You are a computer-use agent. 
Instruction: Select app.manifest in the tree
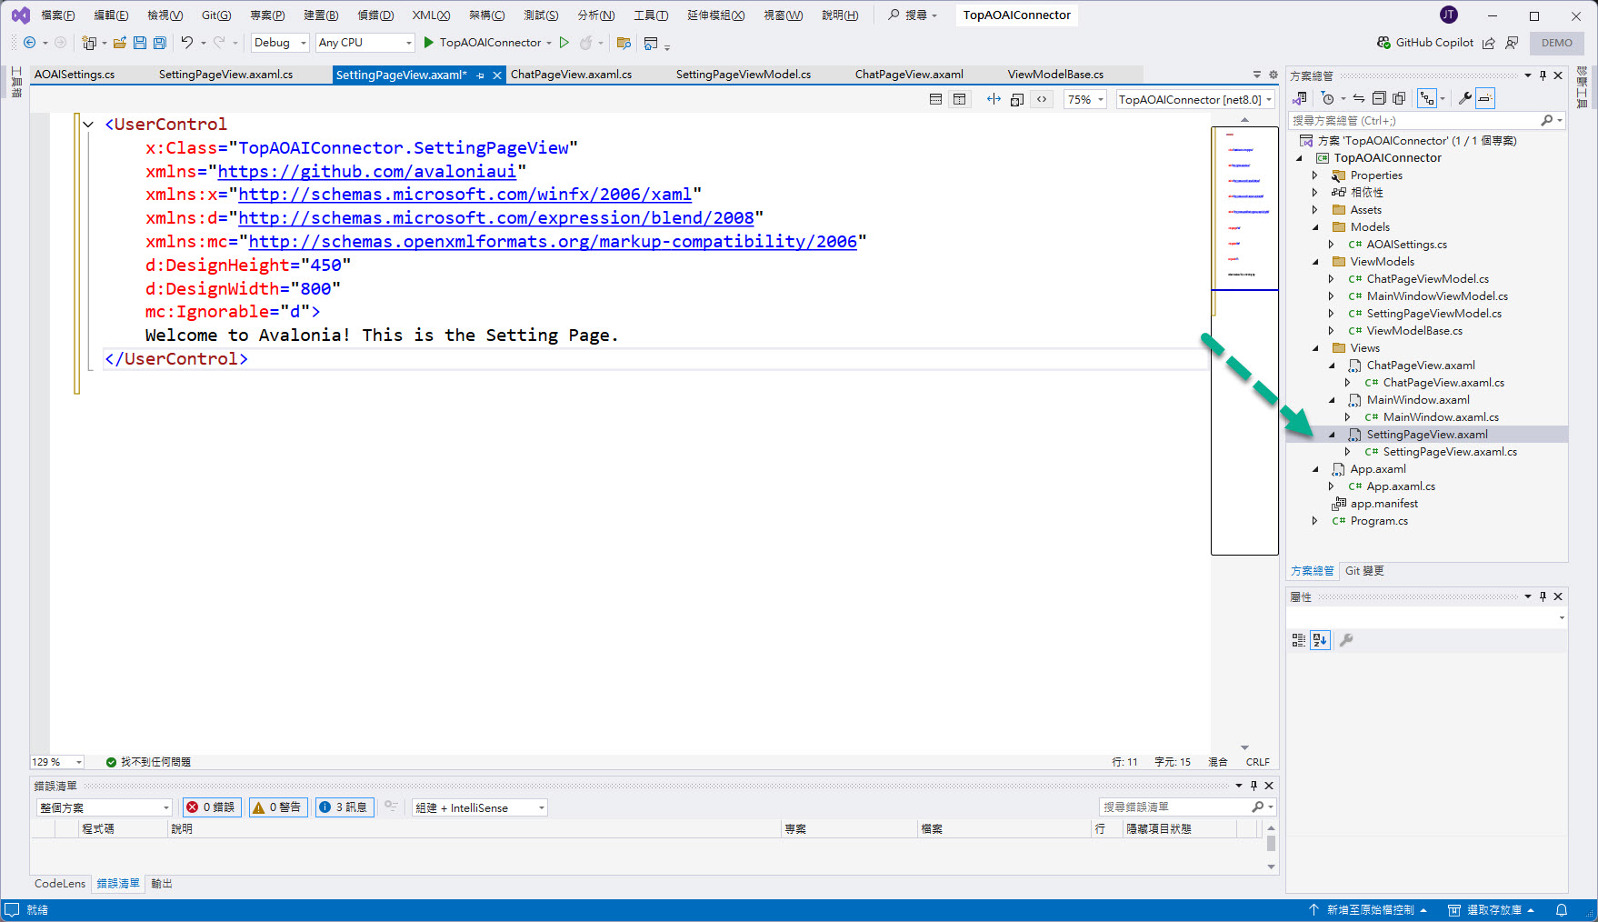point(1383,504)
